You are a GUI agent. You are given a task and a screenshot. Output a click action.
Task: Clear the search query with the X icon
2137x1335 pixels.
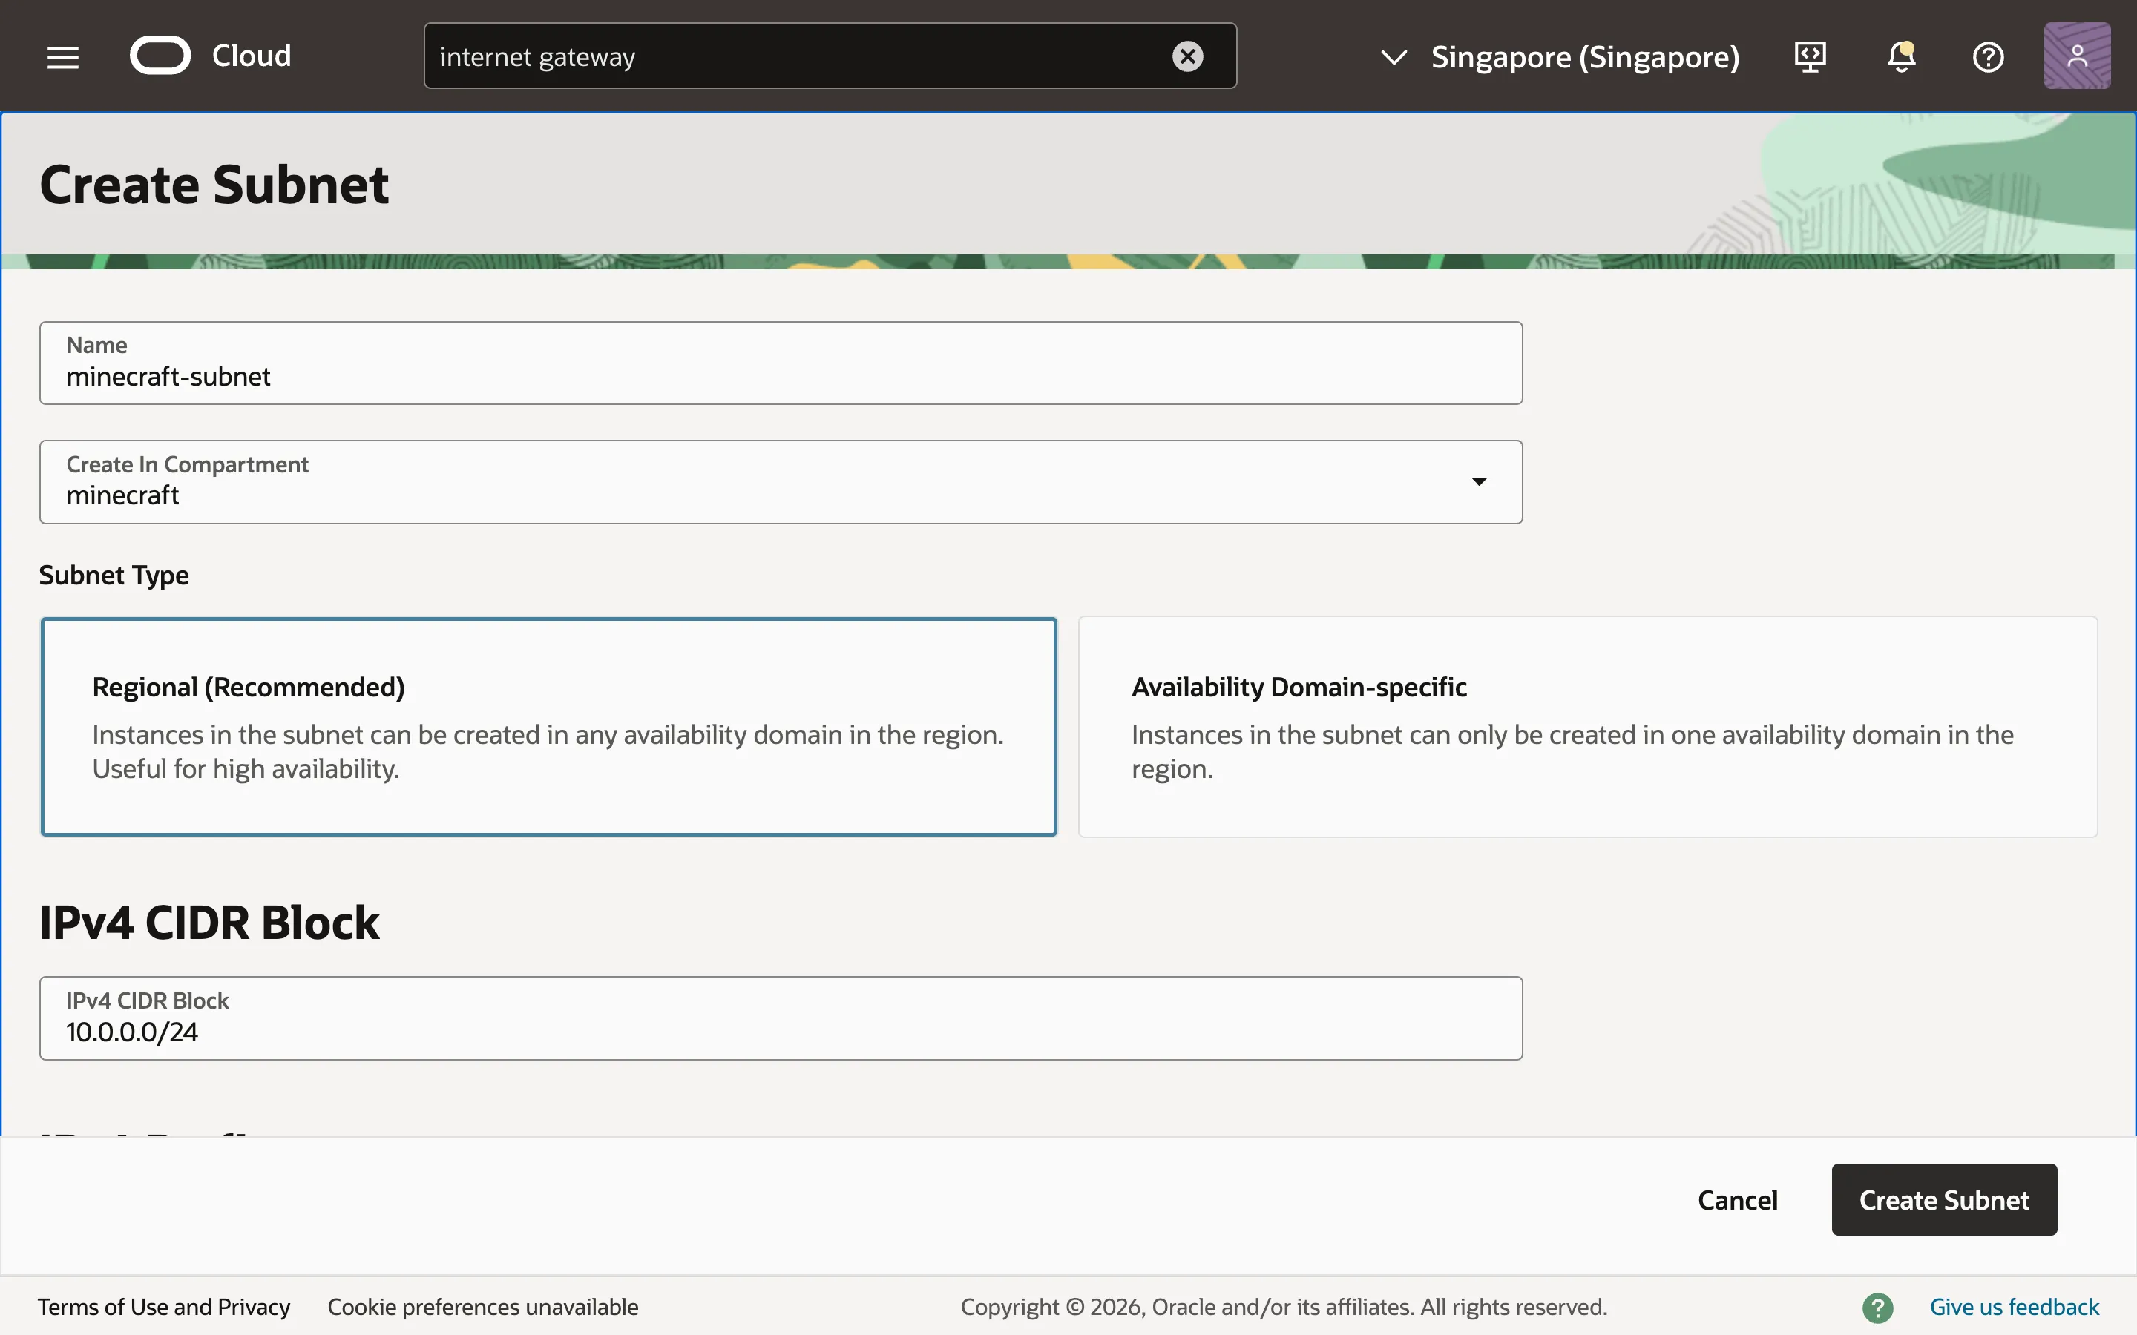point(1188,56)
